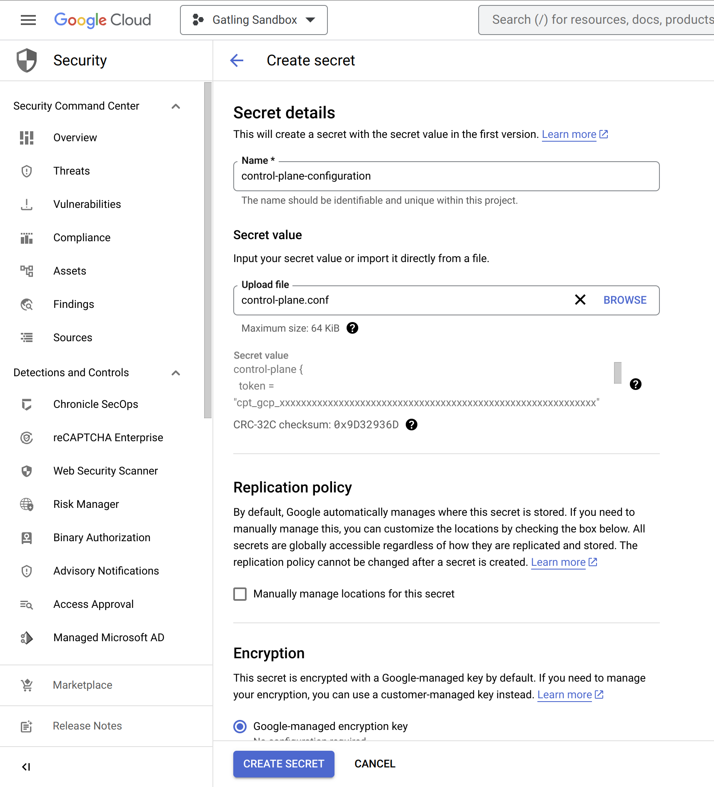This screenshot has height=787, width=714.
Task: Click the Overview dashboard icon
Action: (x=27, y=137)
